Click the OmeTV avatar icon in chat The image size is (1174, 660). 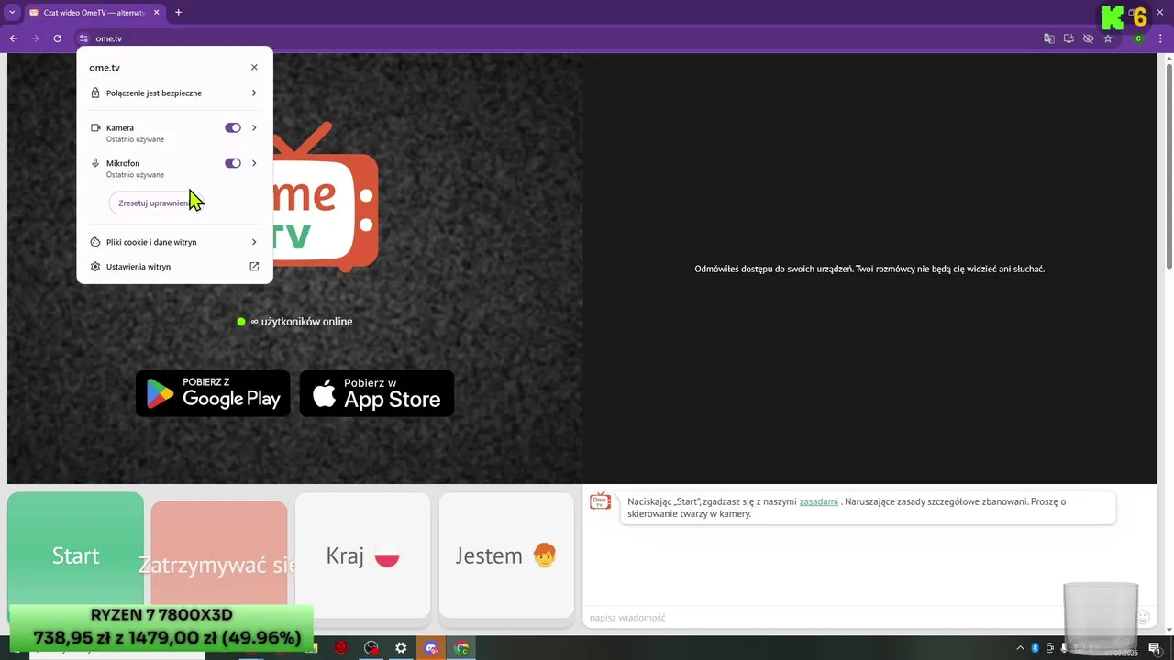[600, 501]
